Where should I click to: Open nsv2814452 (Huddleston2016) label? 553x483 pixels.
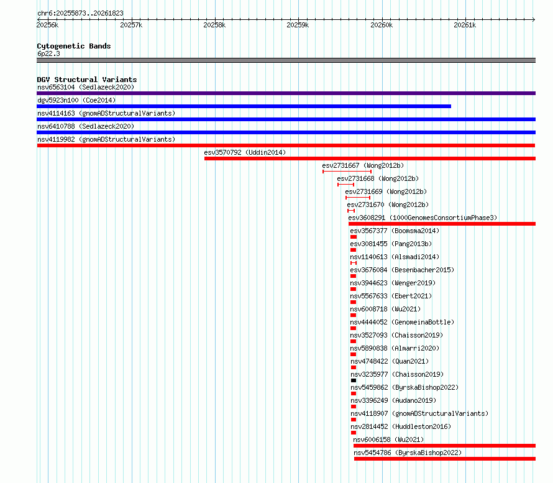click(401, 426)
